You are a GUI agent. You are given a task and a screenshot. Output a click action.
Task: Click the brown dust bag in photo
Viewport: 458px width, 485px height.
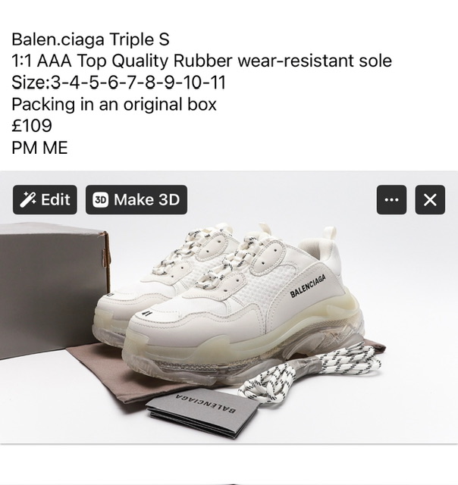click(130, 377)
